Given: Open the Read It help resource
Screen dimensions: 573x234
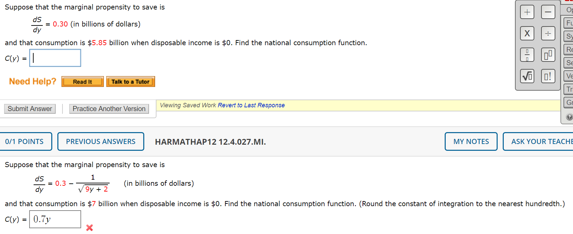Looking at the screenshot, I should [x=82, y=82].
